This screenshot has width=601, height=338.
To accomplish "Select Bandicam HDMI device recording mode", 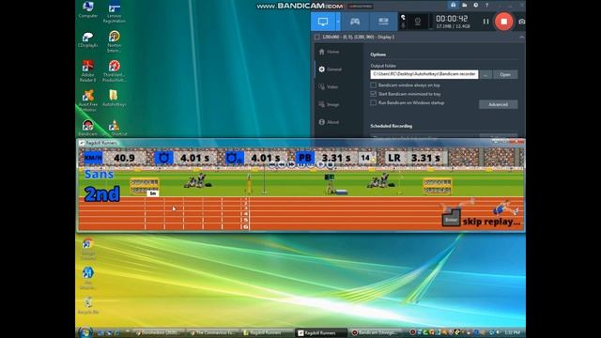I will click(x=383, y=22).
